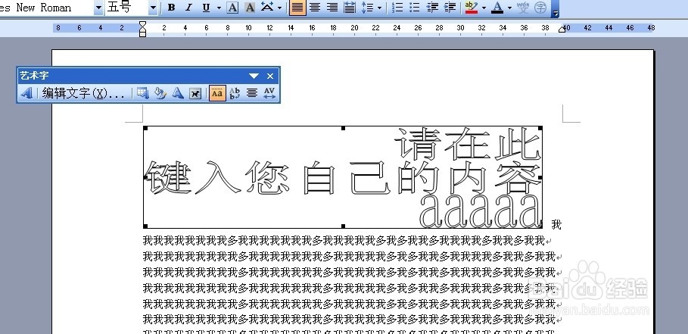This screenshot has height=334, width=688.
Task: Open highlight color dropdown arrow
Action: (484, 8)
